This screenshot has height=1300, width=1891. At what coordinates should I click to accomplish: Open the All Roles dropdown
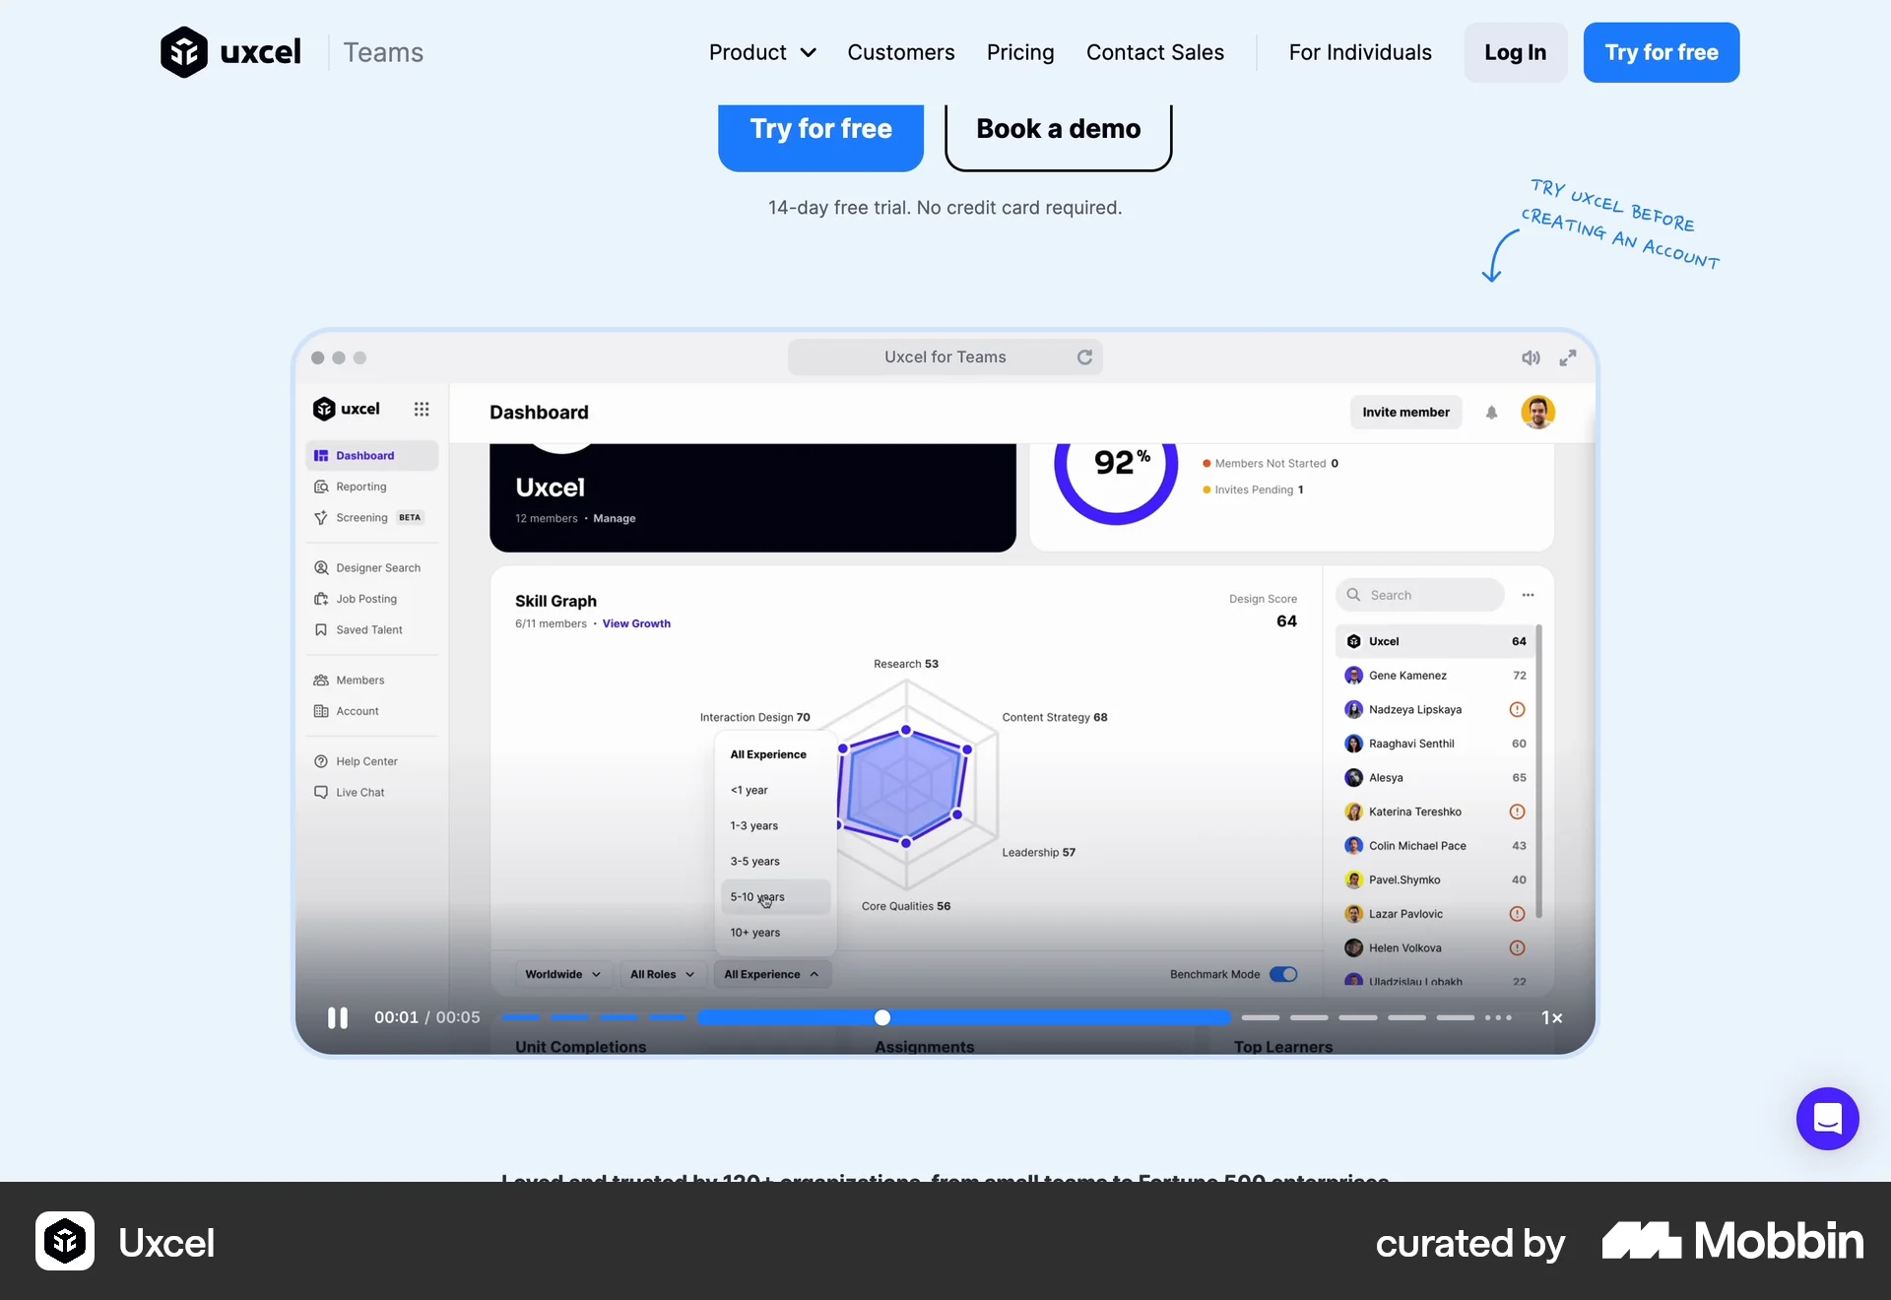pos(660,974)
